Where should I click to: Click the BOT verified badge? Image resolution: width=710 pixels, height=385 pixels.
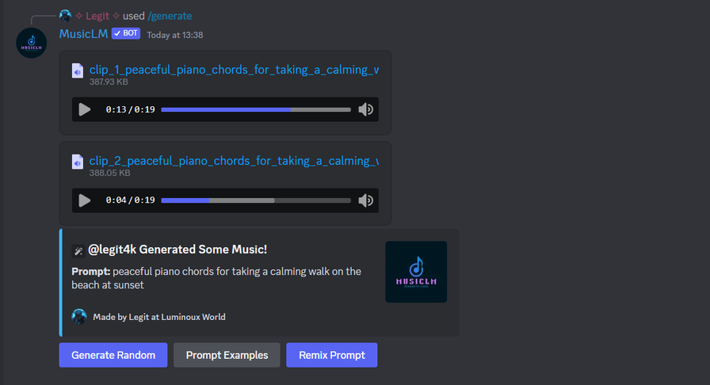[x=126, y=33]
